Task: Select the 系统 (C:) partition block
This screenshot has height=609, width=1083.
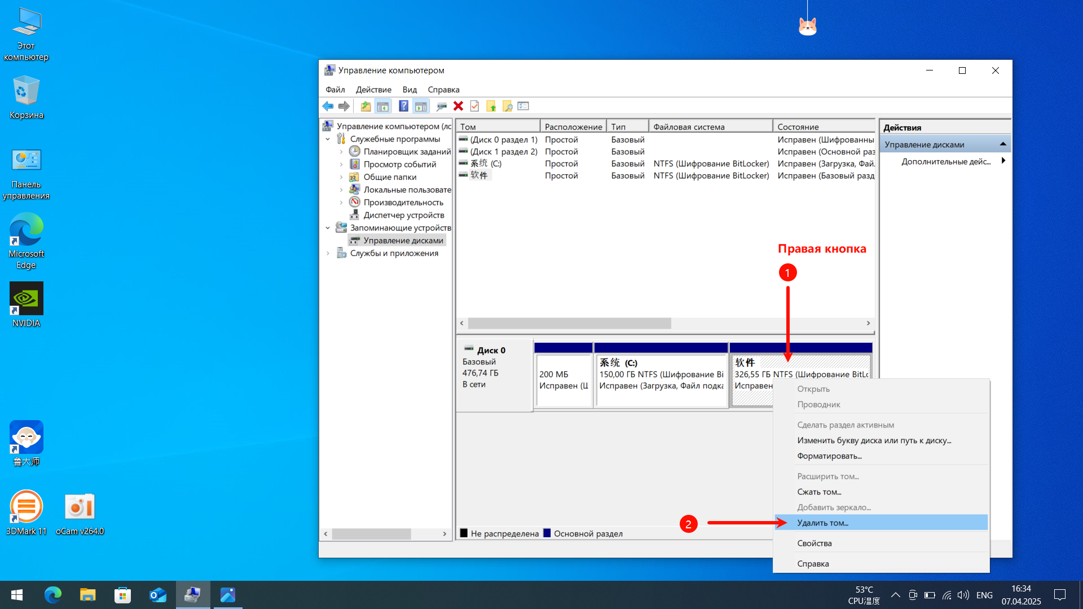Action: [x=661, y=379]
